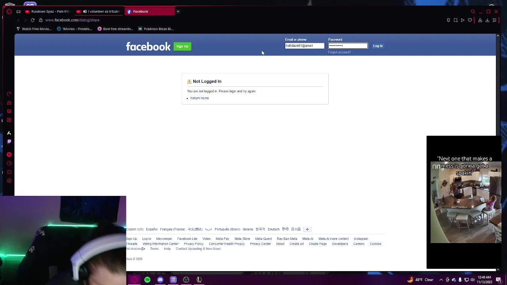Screen dimensions: 507x285
Task: Open the Windows notification center icon
Action: 499,280
